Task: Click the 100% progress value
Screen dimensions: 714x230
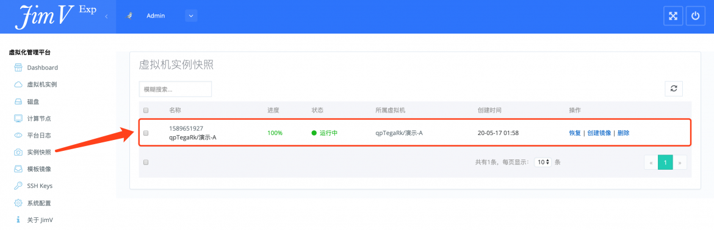Action: (275, 133)
